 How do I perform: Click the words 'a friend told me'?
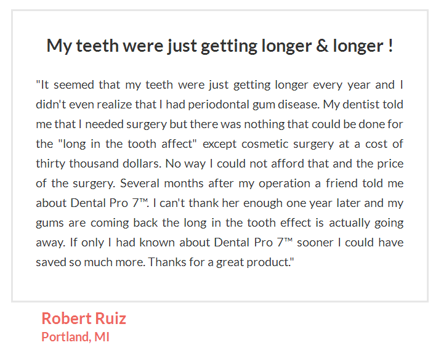coord(359,184)
